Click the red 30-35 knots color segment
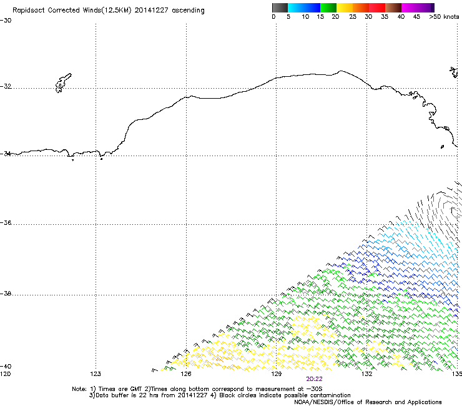Viewport: 462px width, 406px height. tap(377, 7)
